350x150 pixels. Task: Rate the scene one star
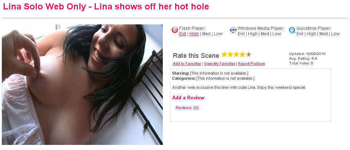coord(224,55)
